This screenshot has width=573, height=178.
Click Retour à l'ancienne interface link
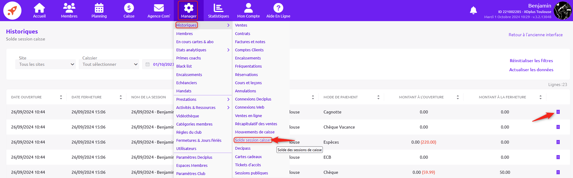click(x=535, y=35)
